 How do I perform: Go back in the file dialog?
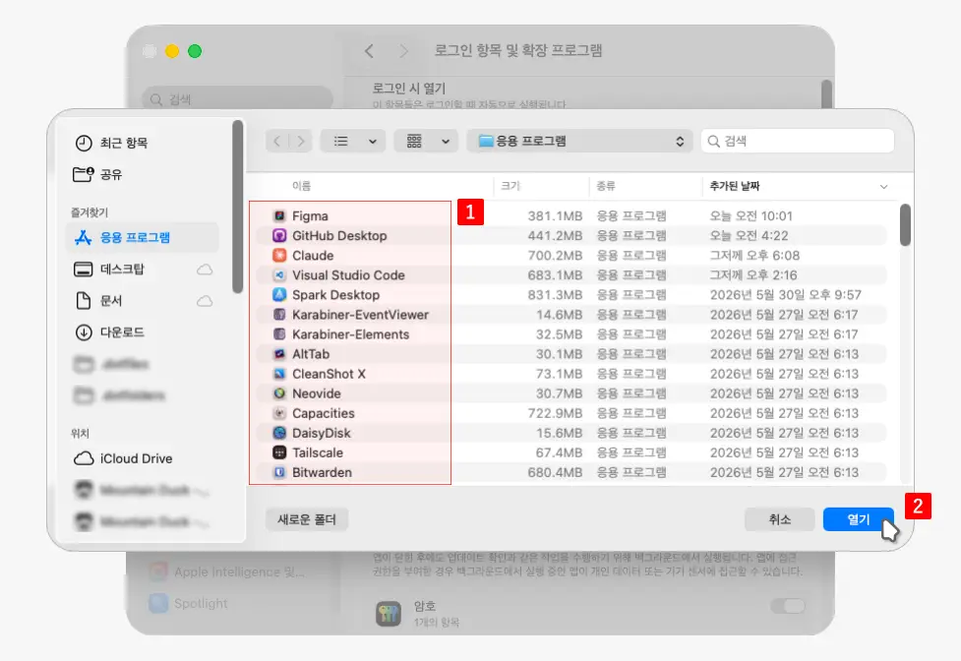(x=277, y=142)
